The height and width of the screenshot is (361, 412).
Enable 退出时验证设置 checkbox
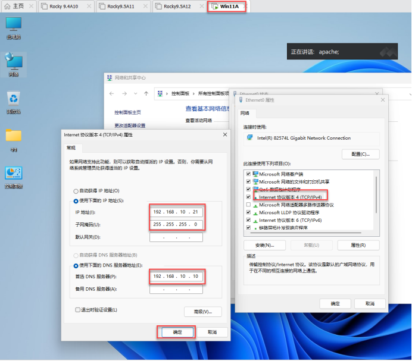point(77,310)
